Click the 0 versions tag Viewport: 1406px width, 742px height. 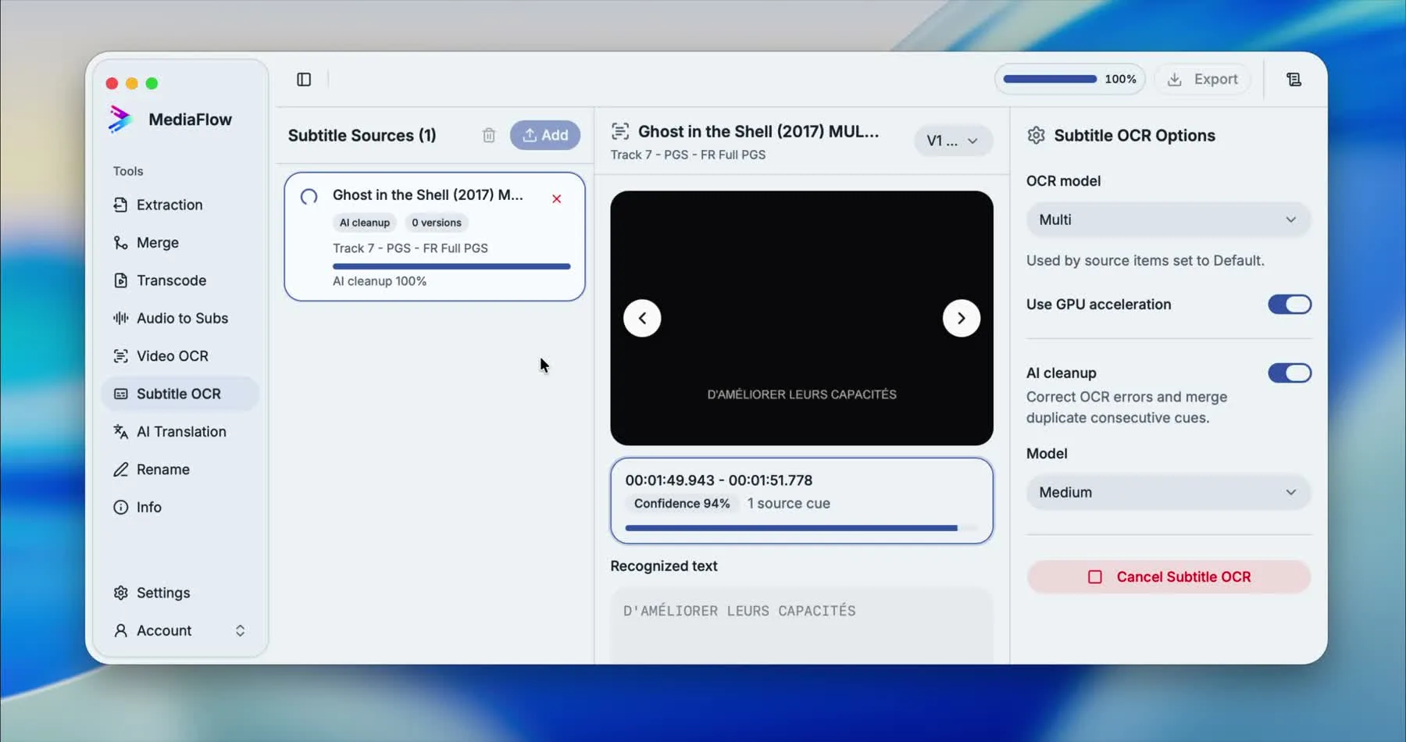tap(437, 223)
